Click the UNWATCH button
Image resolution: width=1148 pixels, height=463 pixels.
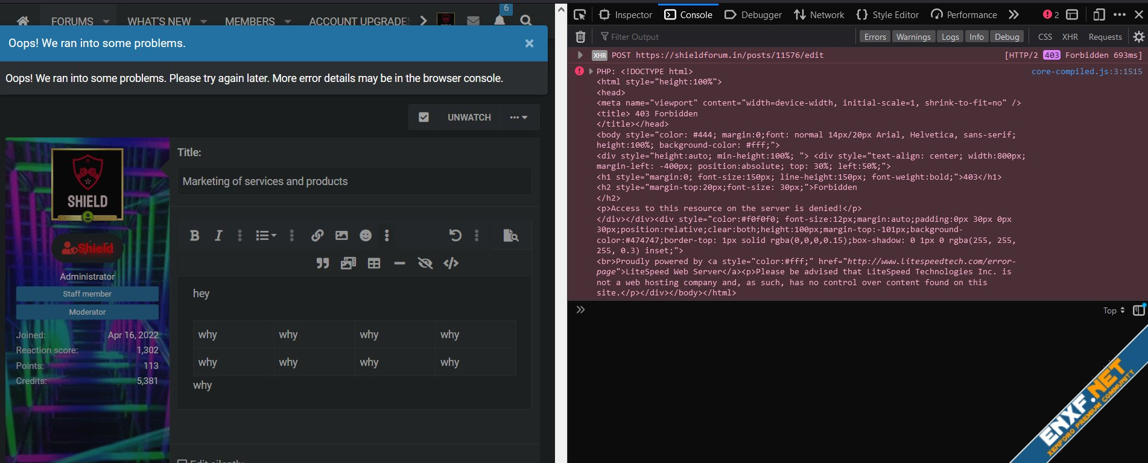(x=469, y=118)
